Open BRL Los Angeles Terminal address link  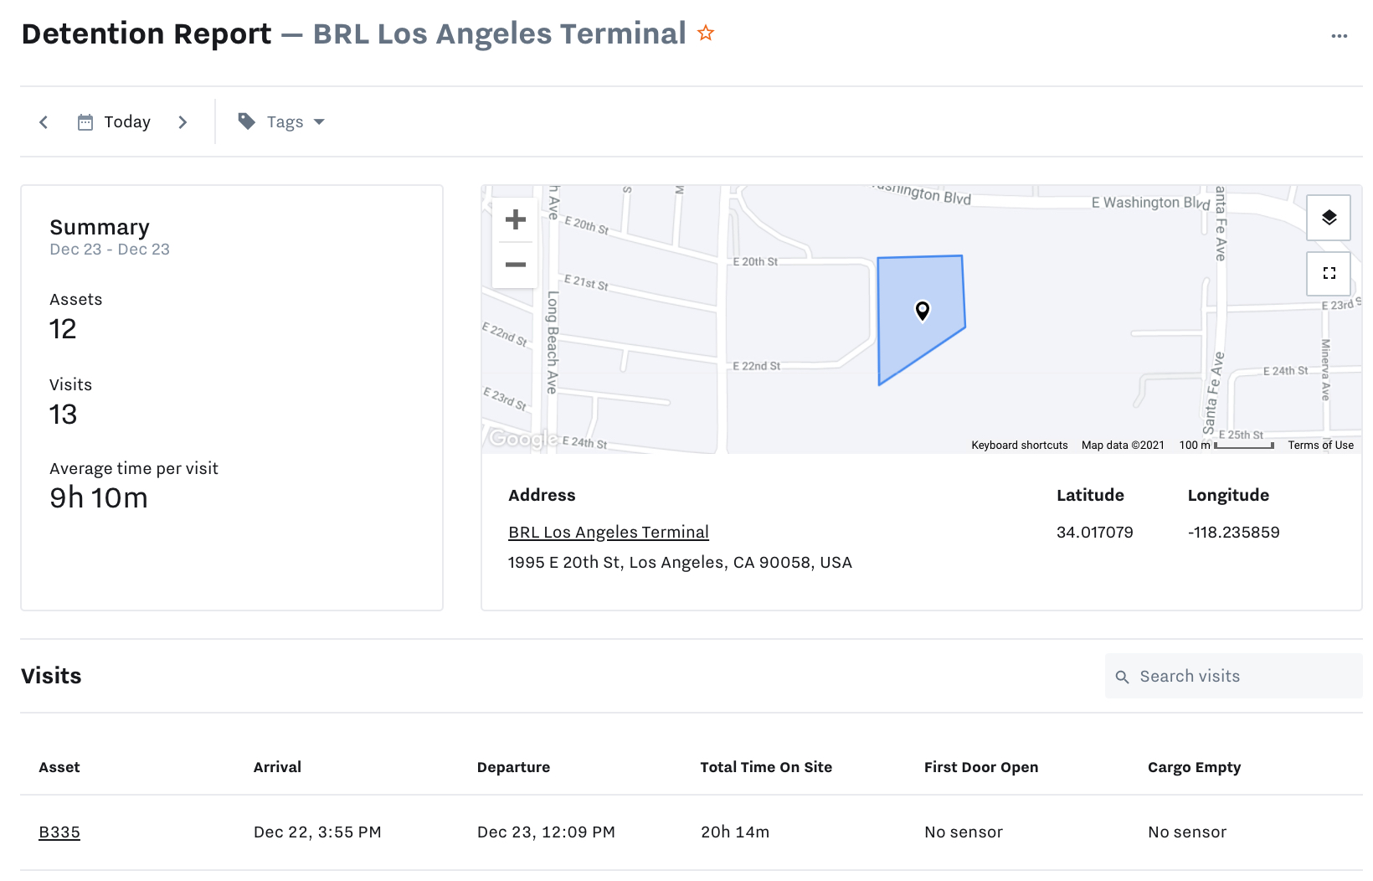(609, 533)
